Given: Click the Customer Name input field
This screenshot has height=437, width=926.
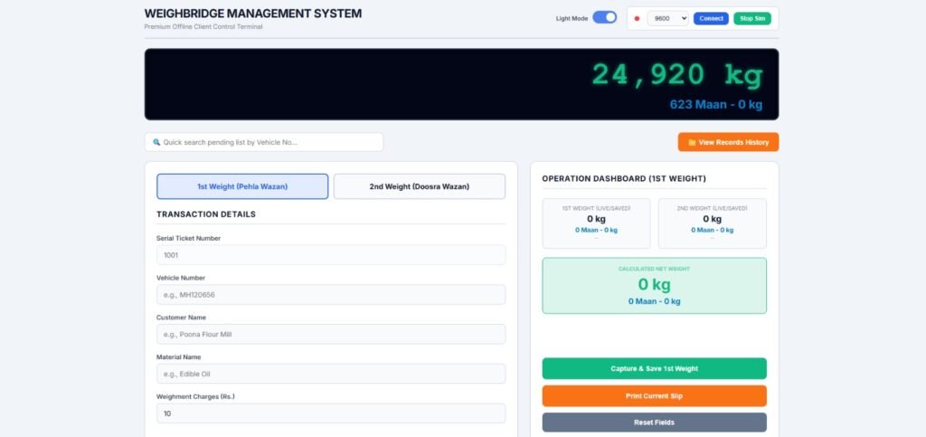Looking at the screenshot, I should click(331, 334).
